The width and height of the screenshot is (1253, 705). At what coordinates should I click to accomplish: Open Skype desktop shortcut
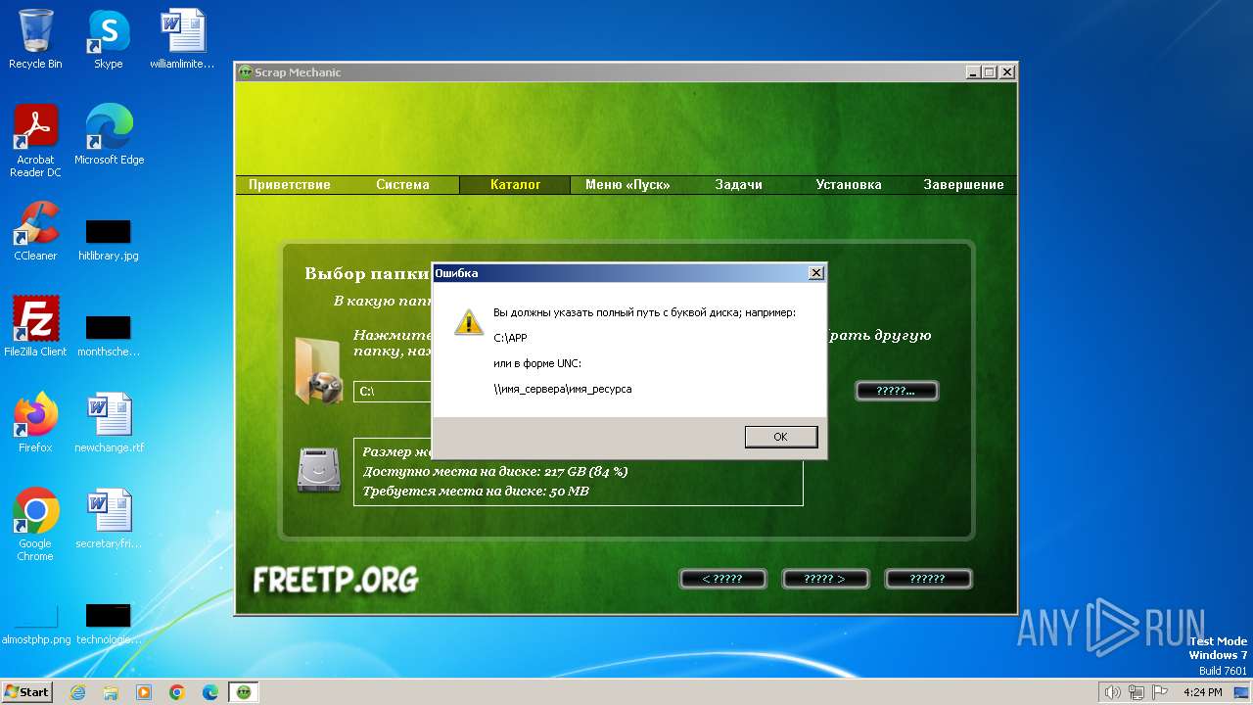(x=108, y=39)
